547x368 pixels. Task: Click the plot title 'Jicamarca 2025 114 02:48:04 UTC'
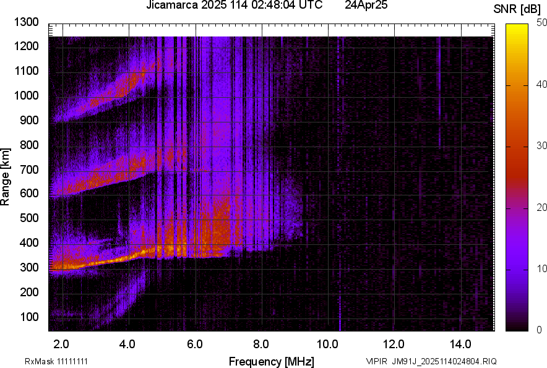(234, 5)
